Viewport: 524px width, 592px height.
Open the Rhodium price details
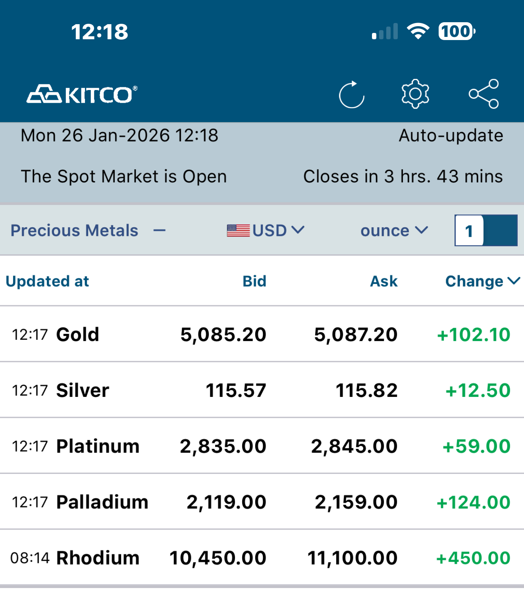pyautogui.click(x=98, y=558)
